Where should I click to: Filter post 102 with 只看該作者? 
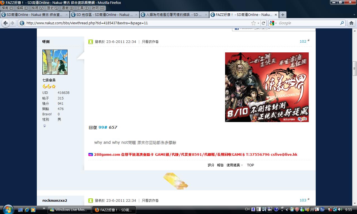[x=150, y=42]
